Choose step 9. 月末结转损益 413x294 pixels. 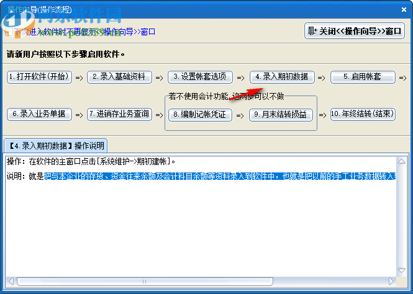click(x=281, y=115)
